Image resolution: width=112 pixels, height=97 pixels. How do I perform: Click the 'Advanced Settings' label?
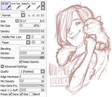[x=16, y=66]
